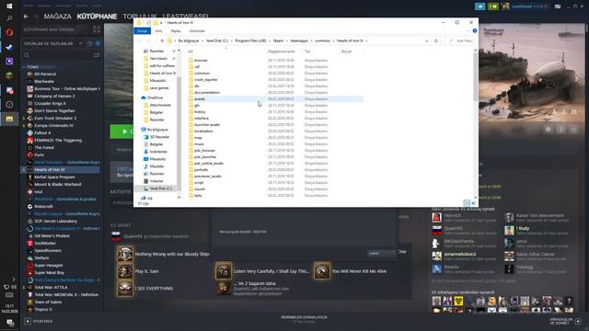Click the taskbar search magnifier icon

pos(9,18)
